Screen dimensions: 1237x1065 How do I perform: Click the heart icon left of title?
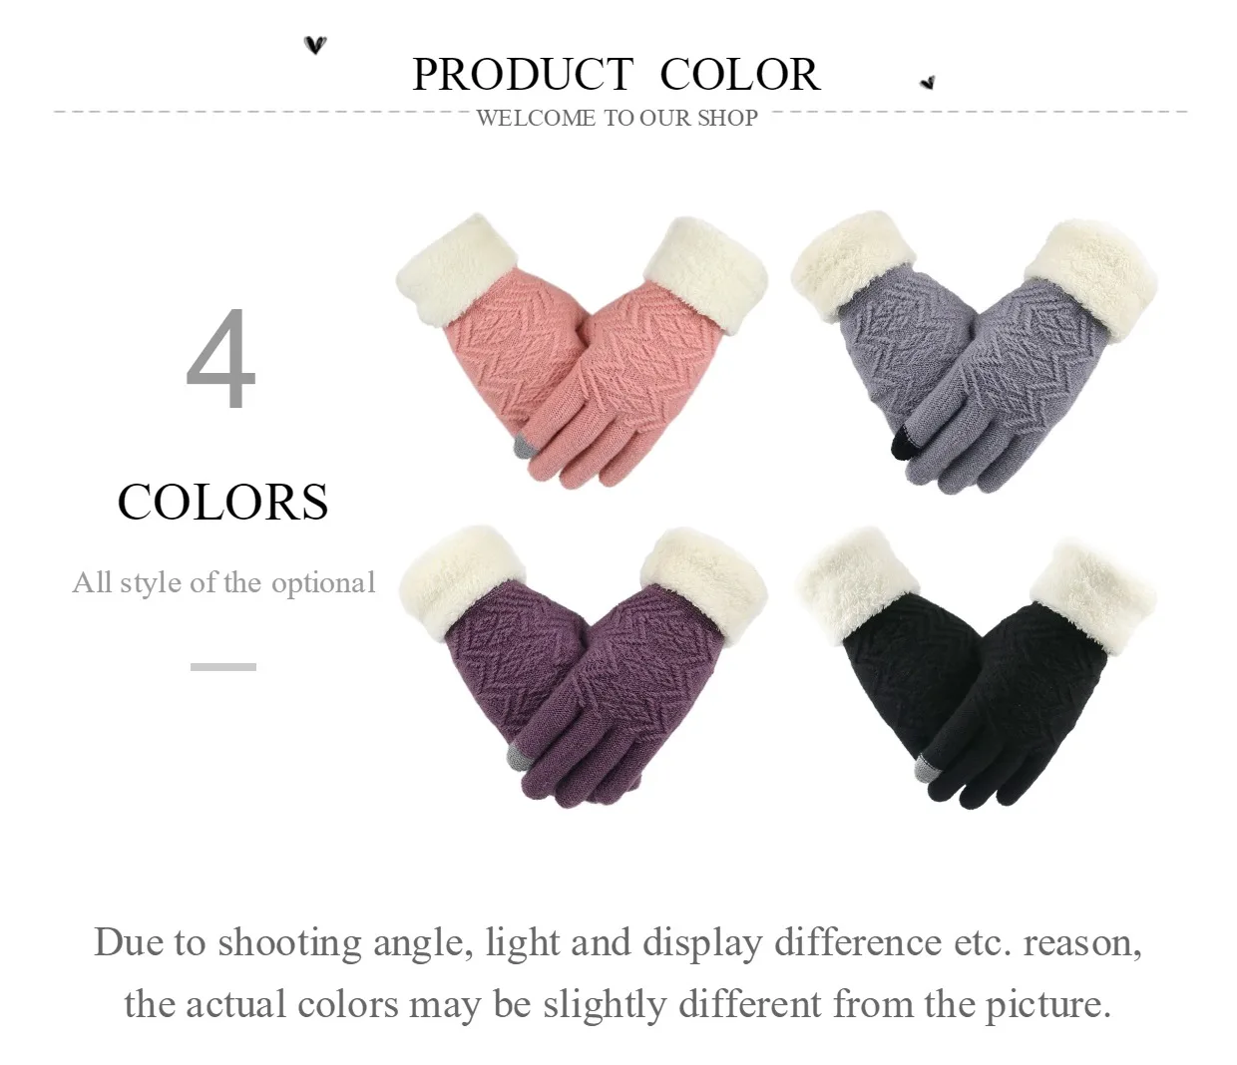(315, 45)
